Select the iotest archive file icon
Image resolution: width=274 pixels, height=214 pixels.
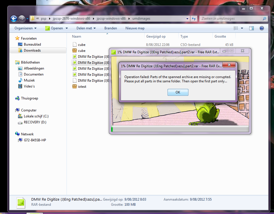pyautogui.click(x=75, y=87)
